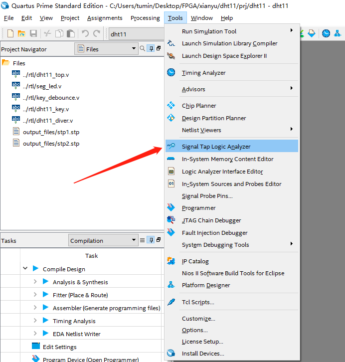Open the File menu
Screen dimensions: 345x362
pyautogui.click(x=9, y=18)
